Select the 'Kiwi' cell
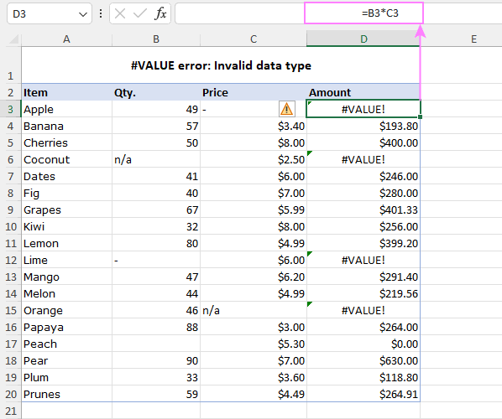Viewport: 502px width, 419px height. click(66, 226)
